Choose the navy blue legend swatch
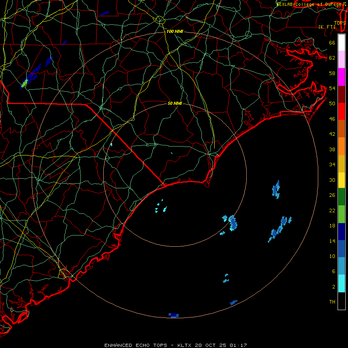The width and height of the screenshot is (348, 348). (x=341, y=232)
